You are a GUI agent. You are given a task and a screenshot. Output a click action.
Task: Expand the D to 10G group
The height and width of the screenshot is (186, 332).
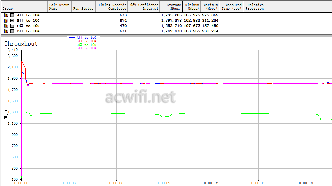[12, 31]
